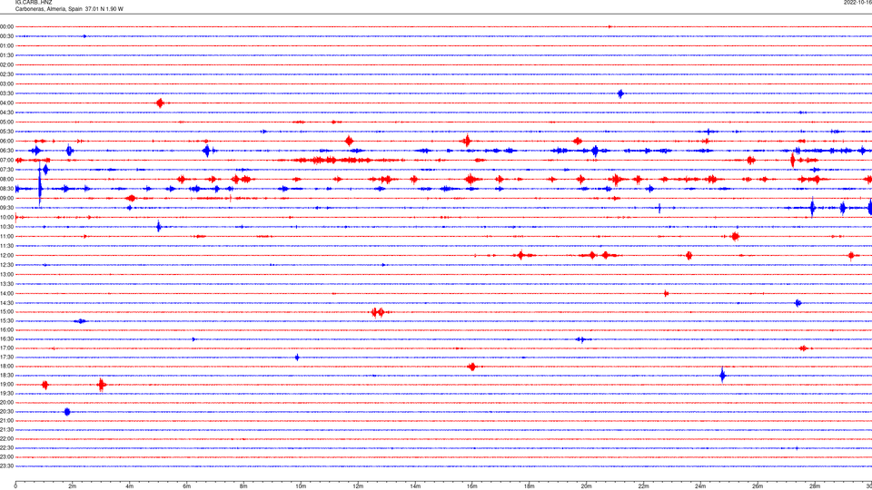Click the "0" minute axis label
The image size is (872, 490).
(15, 486)
